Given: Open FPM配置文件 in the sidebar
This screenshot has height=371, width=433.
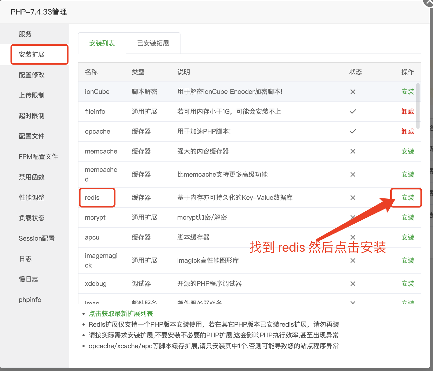Looking at the screenshot, I should (x=38, y=157).
